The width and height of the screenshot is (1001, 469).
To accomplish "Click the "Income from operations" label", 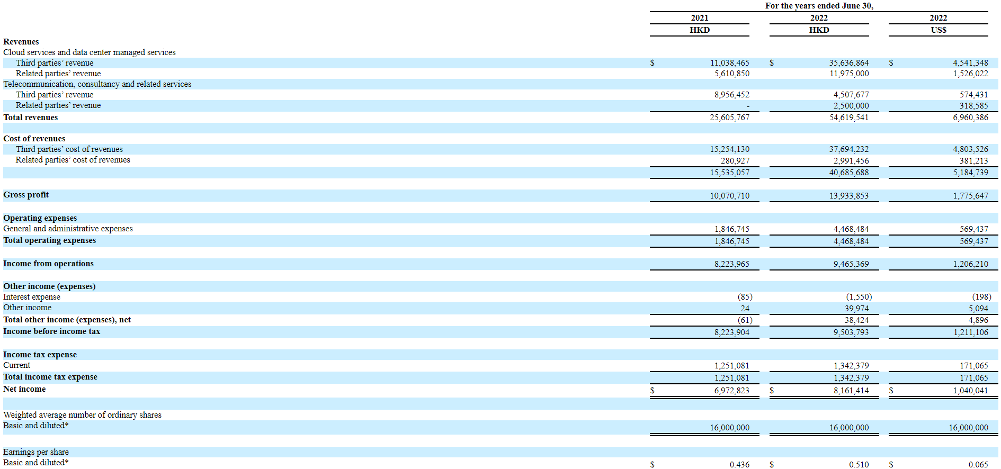I will pyautogui.click(x=48, y=264).
